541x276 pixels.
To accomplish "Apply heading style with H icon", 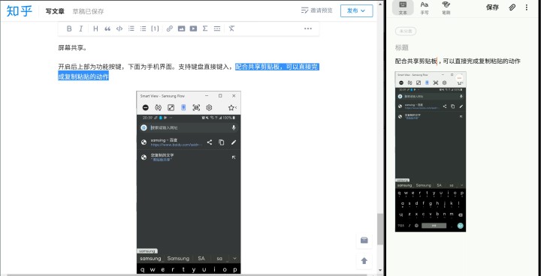I will tap(95, 29).
